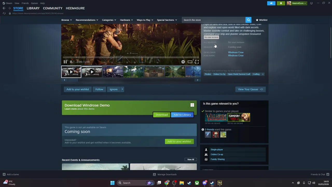Open second friend avatar with red image
This screenshot has width=332, height=187.
(216, 135)
